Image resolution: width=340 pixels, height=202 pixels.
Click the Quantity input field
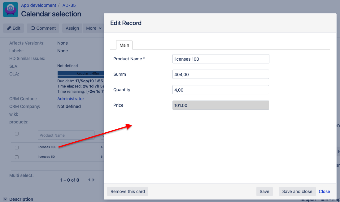click(220, 90)
